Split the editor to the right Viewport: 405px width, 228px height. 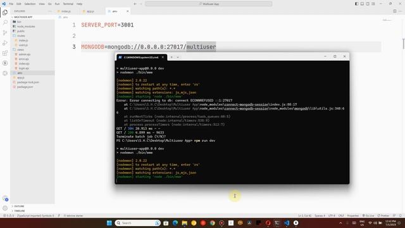coord(395,11)
